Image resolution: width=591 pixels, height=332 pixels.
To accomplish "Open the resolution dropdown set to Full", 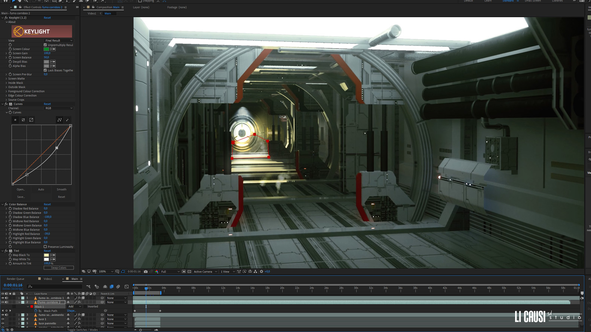I will (170, 272).
